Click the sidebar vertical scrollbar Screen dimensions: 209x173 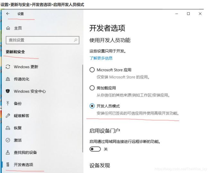(x=83, y=108)
